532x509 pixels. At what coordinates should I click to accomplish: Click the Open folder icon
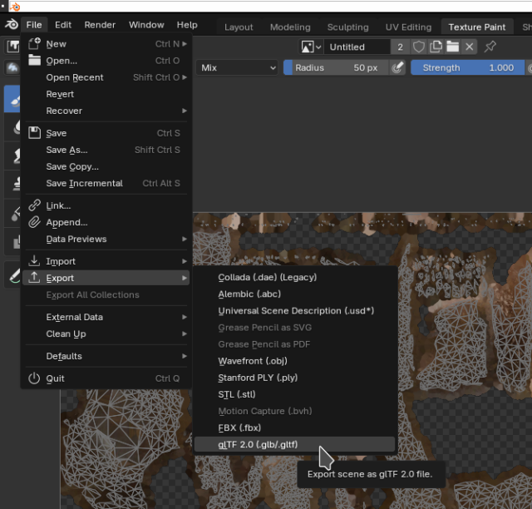pyautogui.click(x=34, y=60)
